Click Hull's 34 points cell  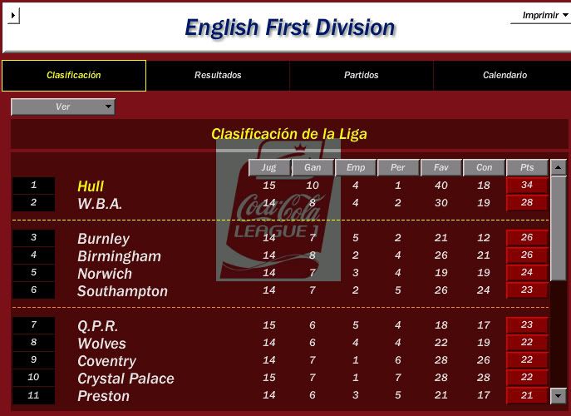pos(527,186)
